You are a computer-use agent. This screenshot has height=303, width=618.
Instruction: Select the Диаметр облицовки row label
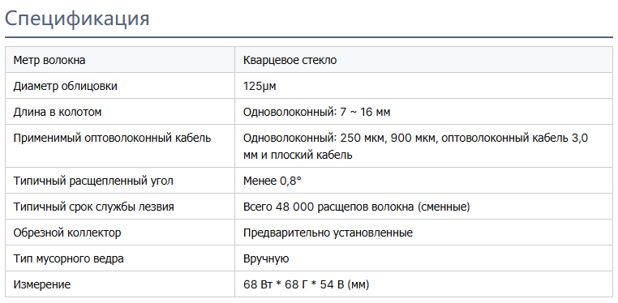pos(65,86)
